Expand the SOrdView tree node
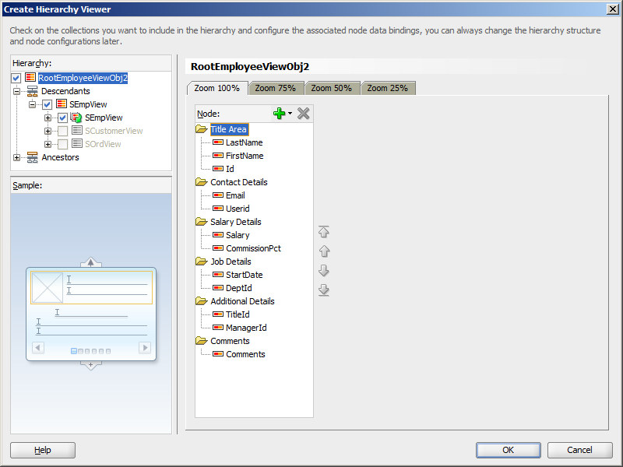Viewport: 623px width, 467px height. [x=48, y=144]
